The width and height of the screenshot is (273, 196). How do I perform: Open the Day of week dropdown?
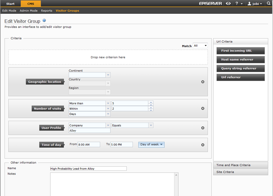tap(151, 145)
